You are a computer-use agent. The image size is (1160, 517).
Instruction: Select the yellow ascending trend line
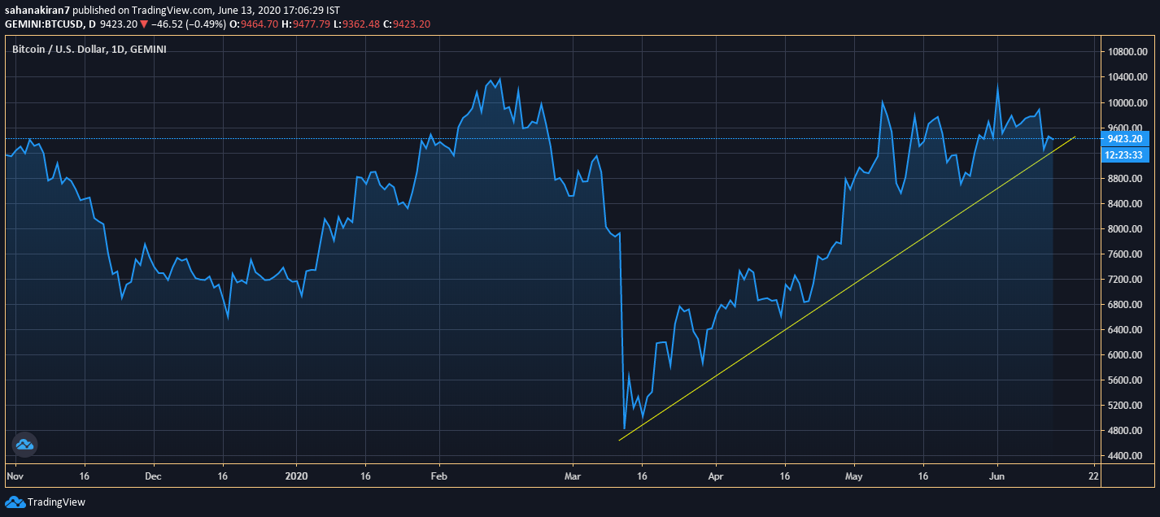point(846,289)
